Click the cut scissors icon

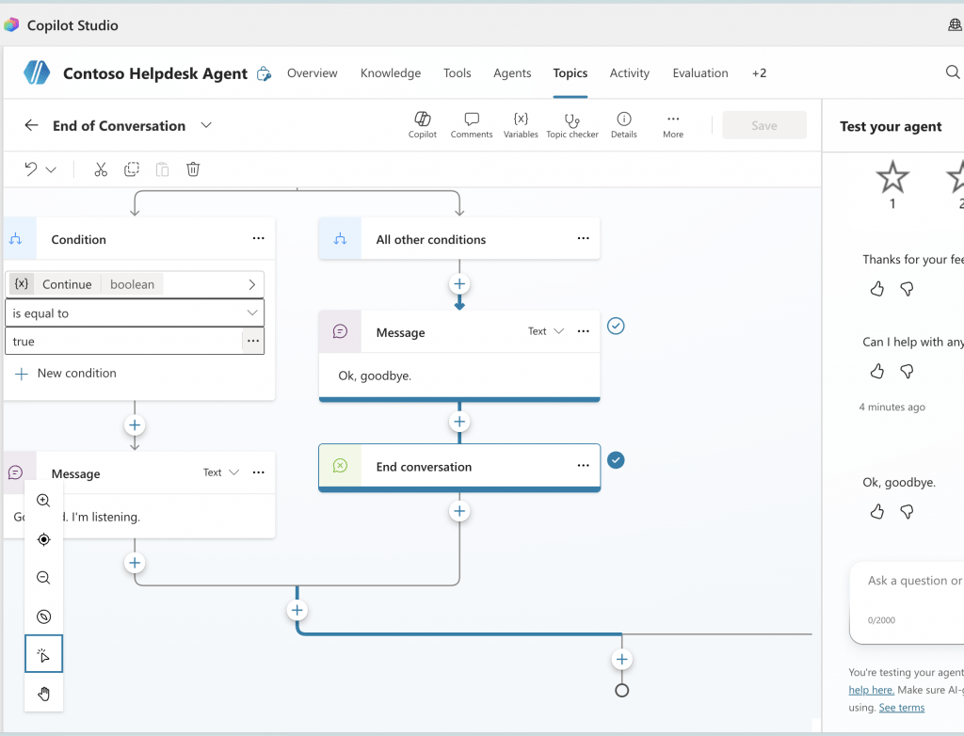click(x=101, y=169)
